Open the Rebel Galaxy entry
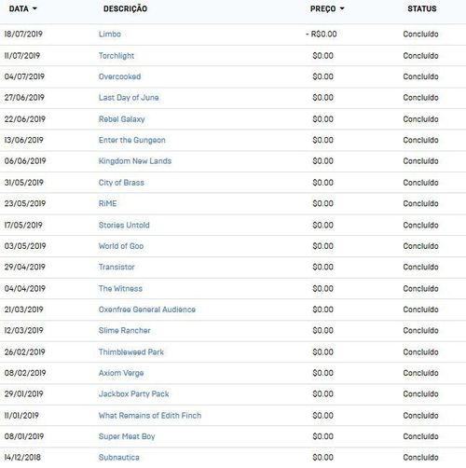The height and width of the screenshot is (468, 466). coord(122,119)
